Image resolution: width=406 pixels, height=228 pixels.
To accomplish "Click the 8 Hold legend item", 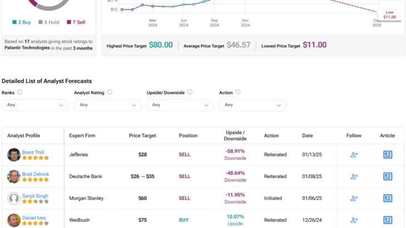I will click(49, 22).
